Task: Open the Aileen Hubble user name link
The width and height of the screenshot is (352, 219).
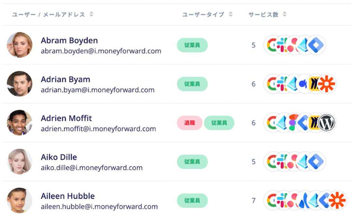Action: pyautogui.click(x=68, y=196)
